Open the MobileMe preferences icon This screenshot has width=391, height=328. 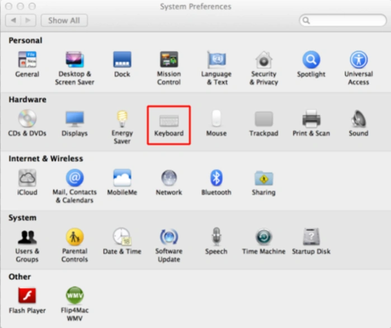coord(122,178)
